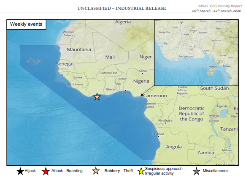Click the red Attack - Boarding star icon
Image resolution: width=246 pixels, height=178 pixels.
point(46,171)
